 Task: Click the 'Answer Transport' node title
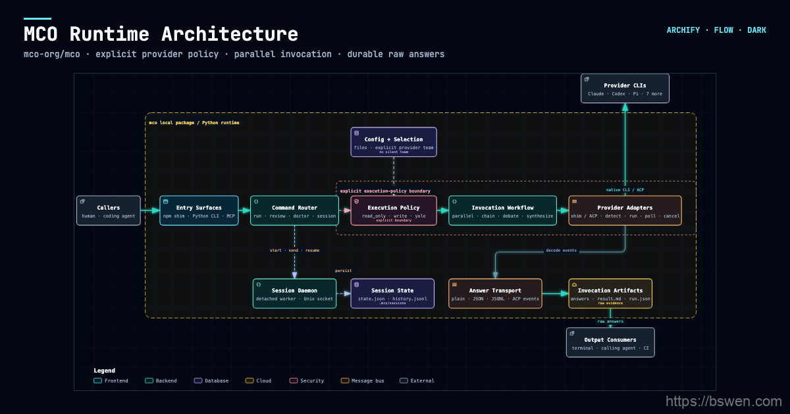pos(495,290)
